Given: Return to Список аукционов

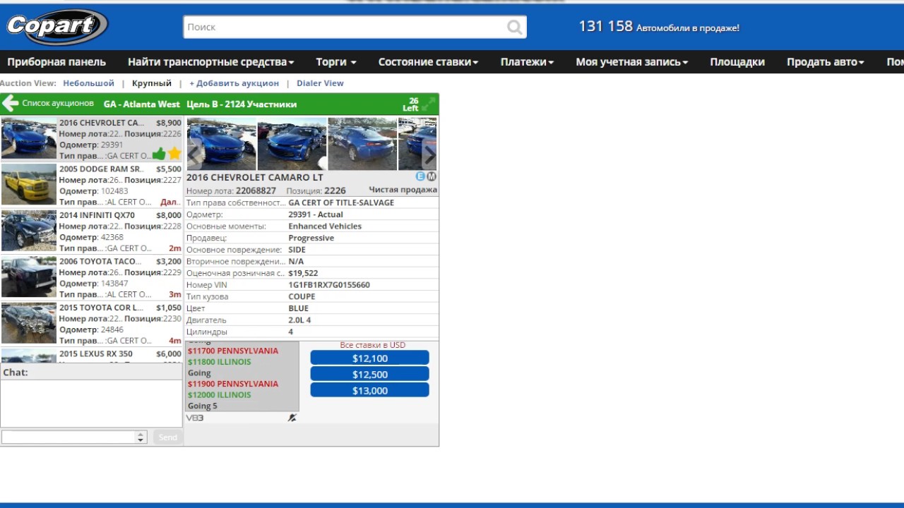Looking at the screenshot, I should (x=58, y=104).
